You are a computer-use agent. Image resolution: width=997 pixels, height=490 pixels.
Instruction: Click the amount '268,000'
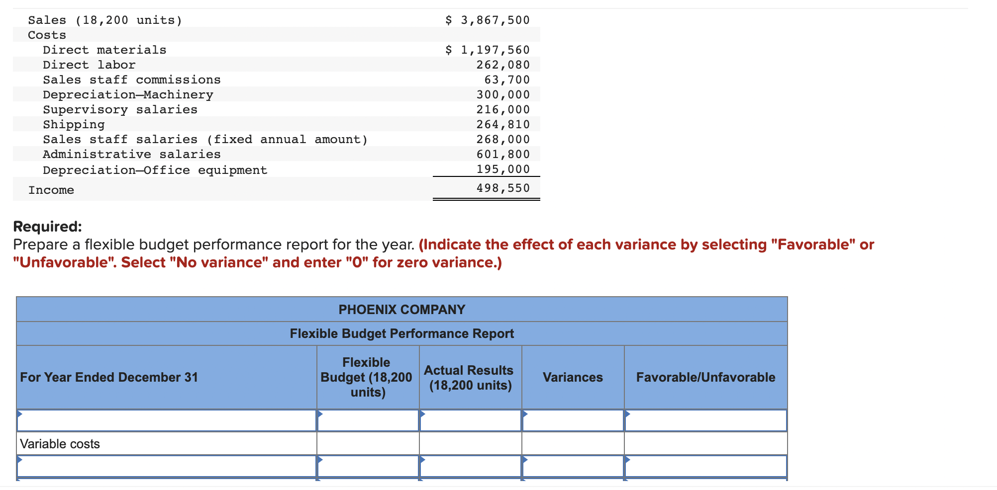click(503, 140)
